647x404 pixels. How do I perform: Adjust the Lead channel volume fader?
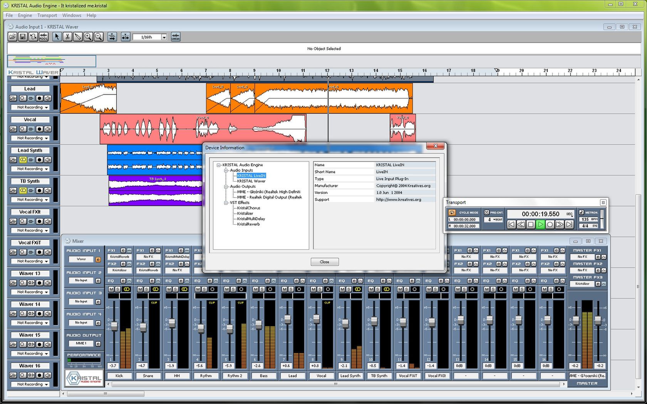point(287,319)
